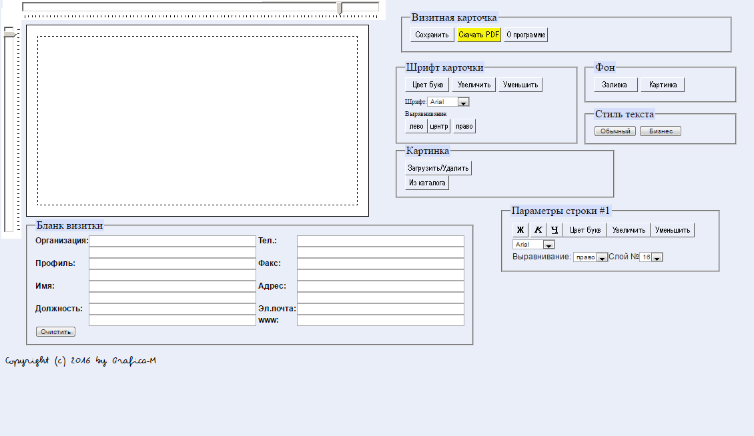The image size is (754, 436).
Task: Open О программе info
Action: point(526,35)
